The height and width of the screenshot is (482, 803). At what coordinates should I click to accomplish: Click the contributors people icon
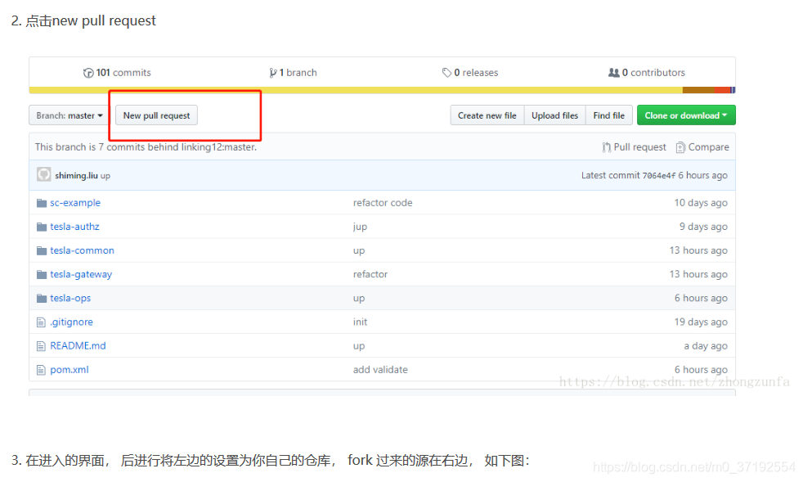pyautogui.click(x=613, y=73)
